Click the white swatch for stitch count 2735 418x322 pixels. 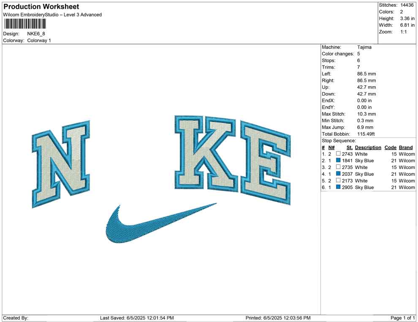click(x=338, y=167)
